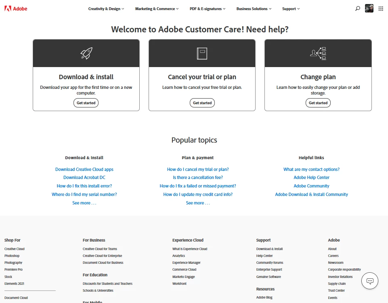Open Trust Center footer link
This screenshot has height=303, width=388.
click(x=336, y=290)
